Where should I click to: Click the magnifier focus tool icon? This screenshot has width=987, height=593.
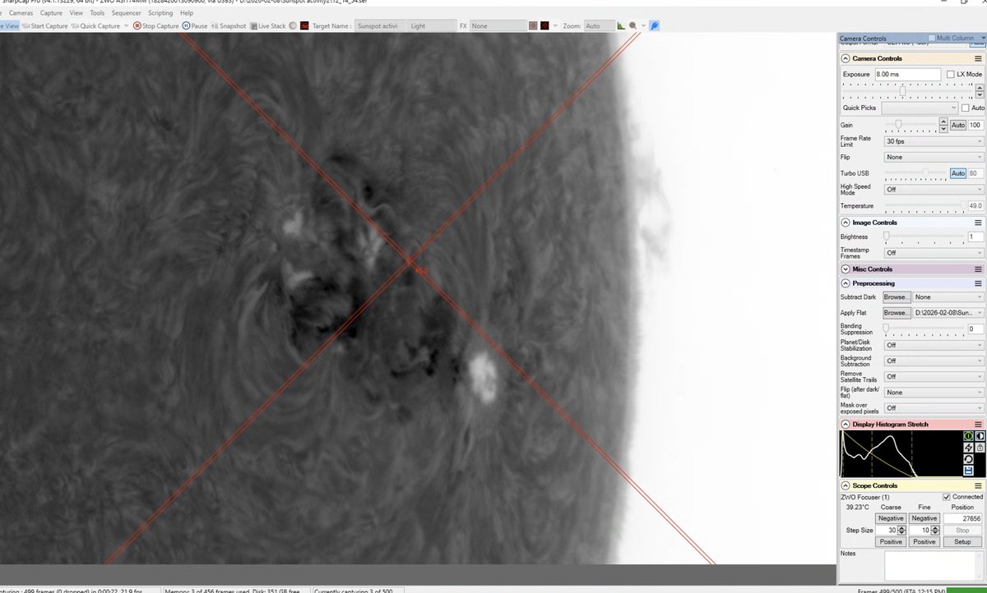pyautogui.click(x=633, y=25)
